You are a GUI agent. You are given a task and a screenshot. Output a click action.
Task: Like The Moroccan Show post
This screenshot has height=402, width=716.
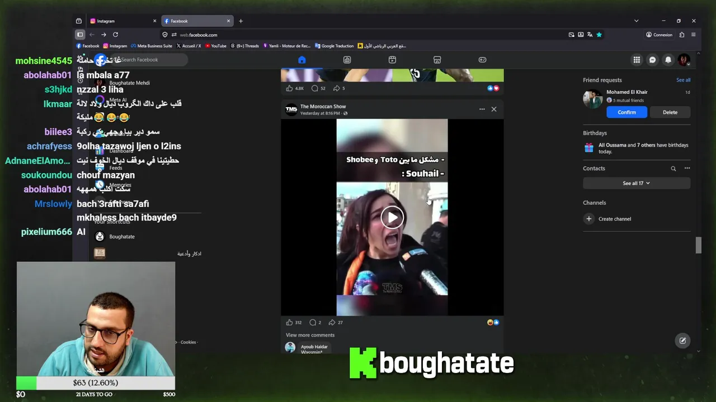pyautogui.click(x=289, y=322)
